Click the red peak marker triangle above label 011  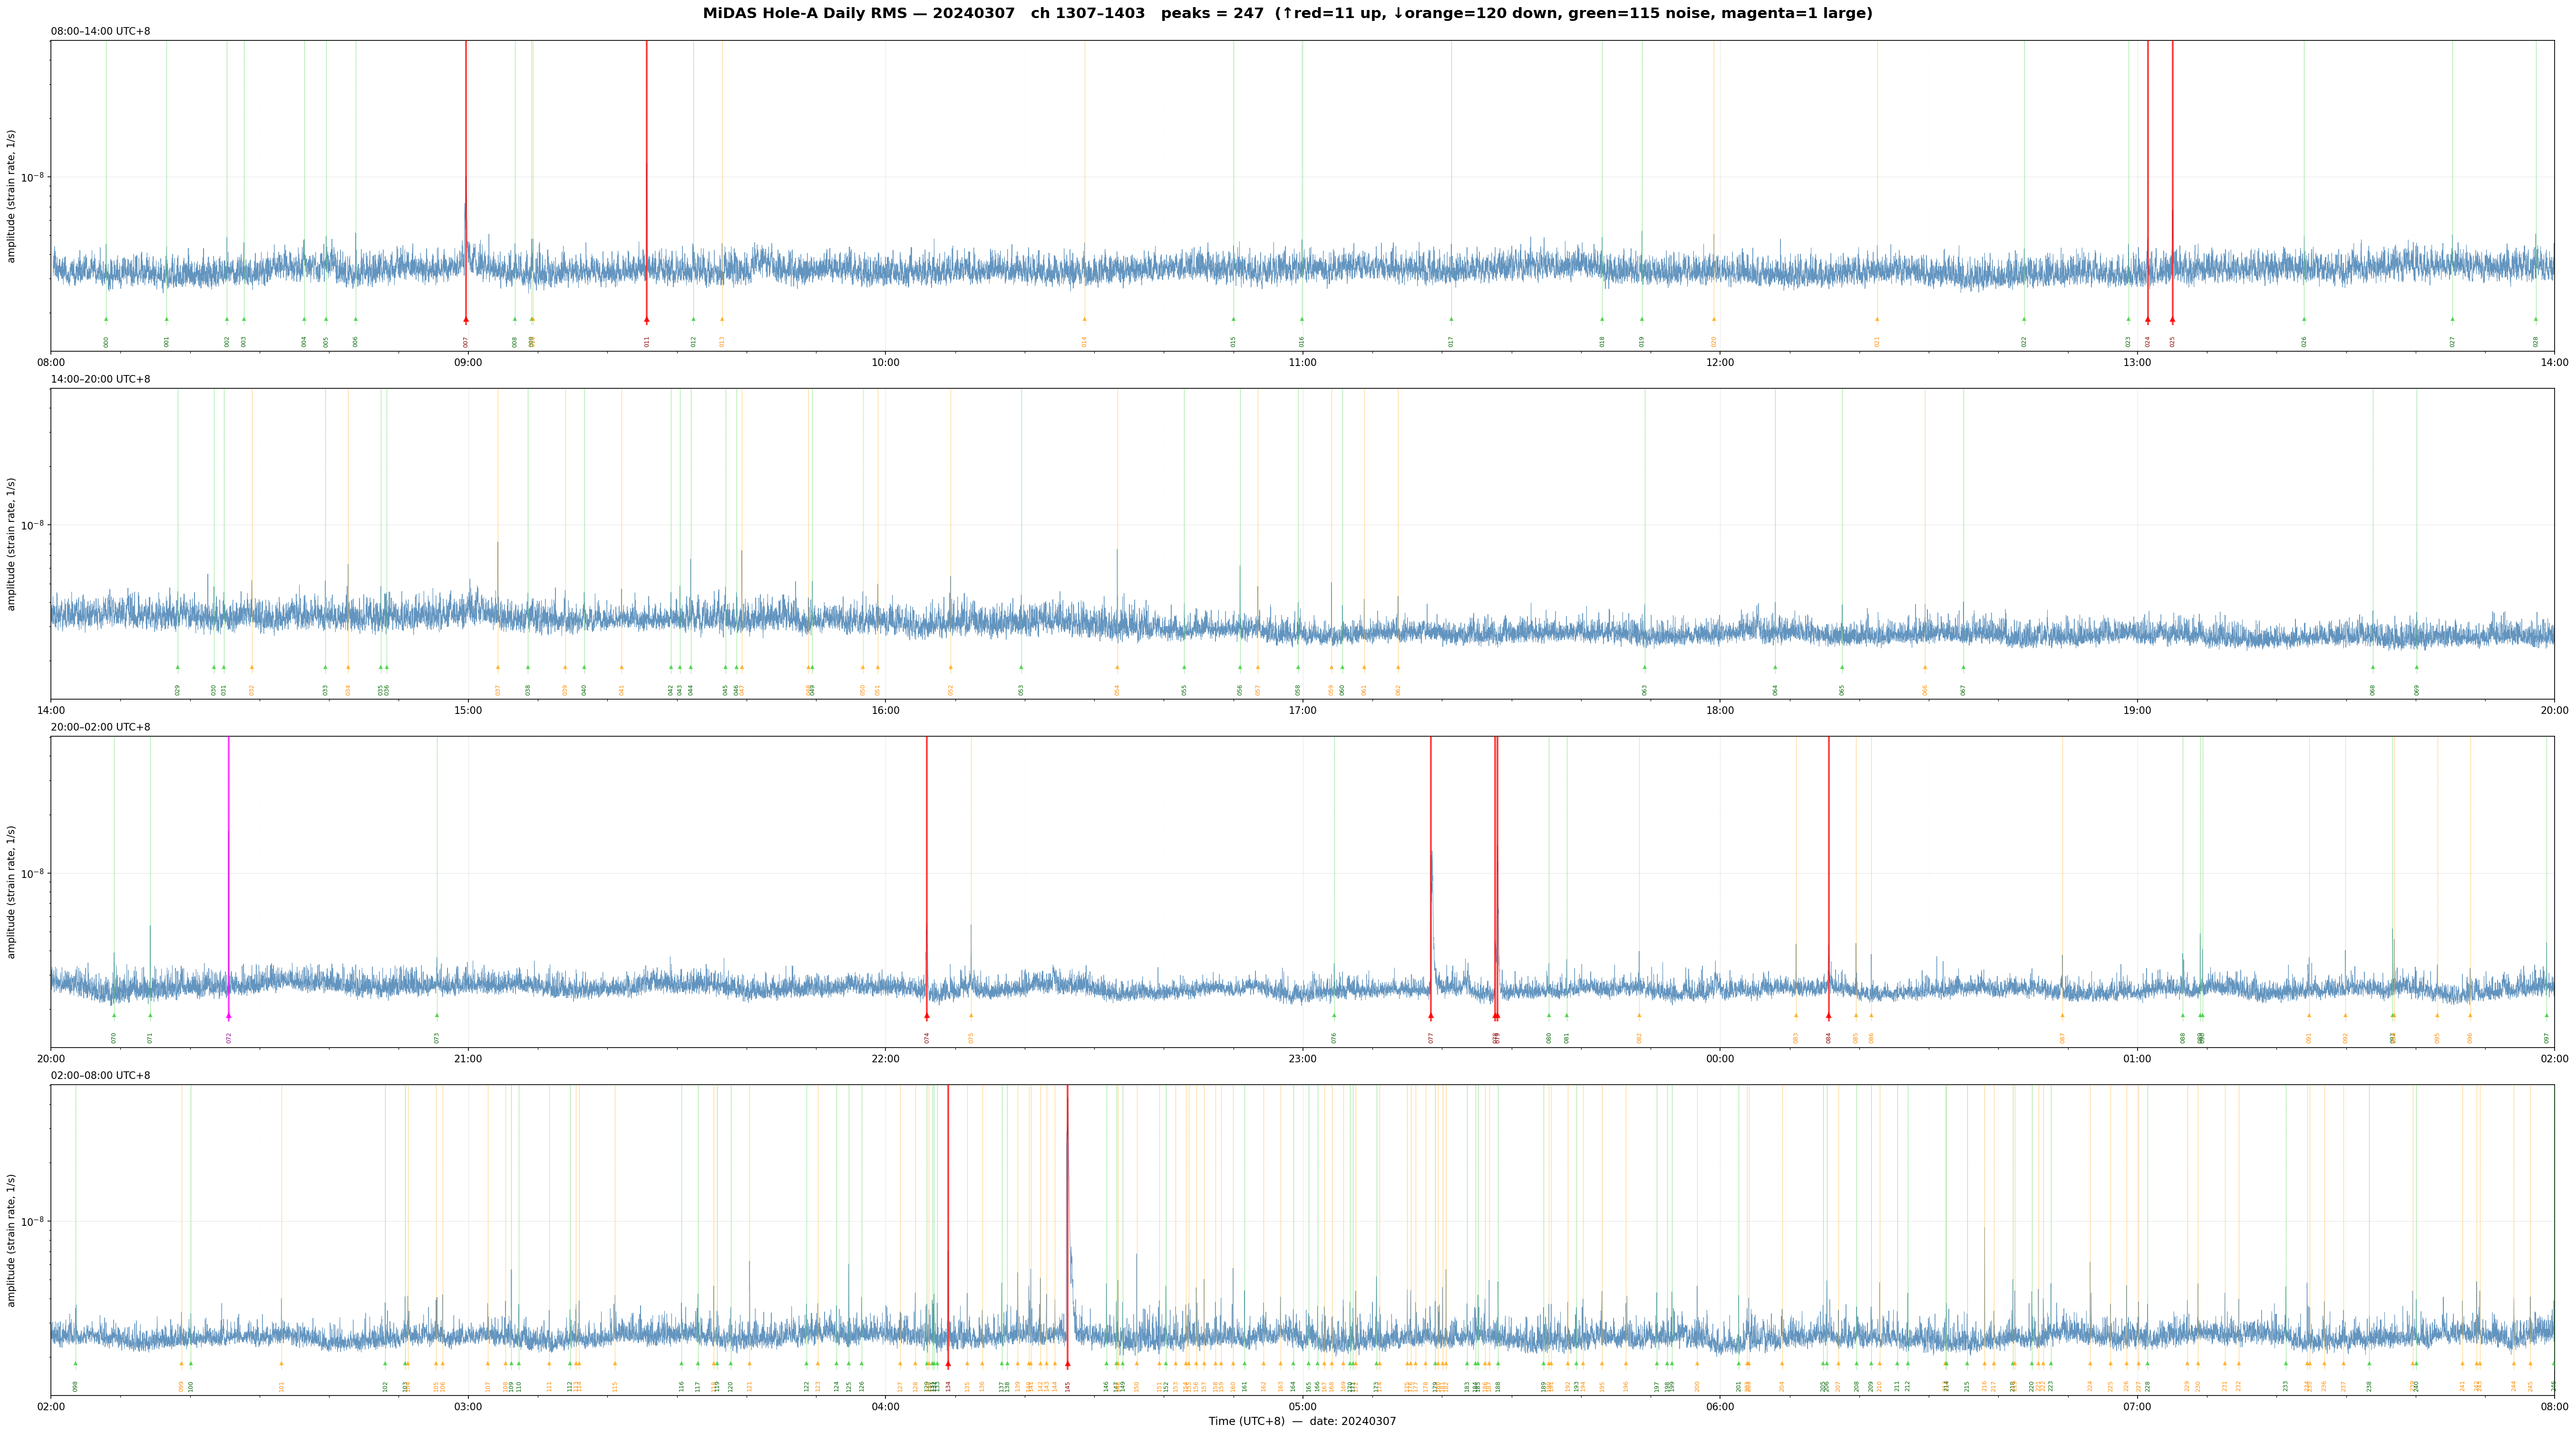[x=647, y=320]
